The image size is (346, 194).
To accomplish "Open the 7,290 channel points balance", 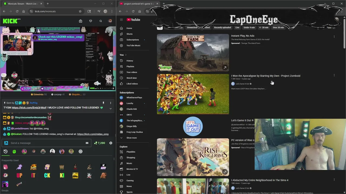I will pos(100,143).
